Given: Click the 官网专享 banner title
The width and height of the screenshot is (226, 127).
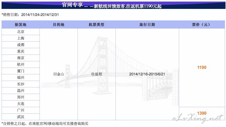Looking at the screenshot, I should pos(72,5).
